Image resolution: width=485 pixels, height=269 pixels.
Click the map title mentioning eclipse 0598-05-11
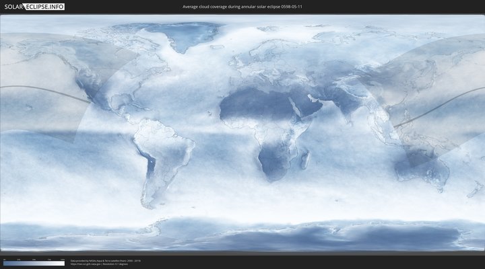click(242, 6)
